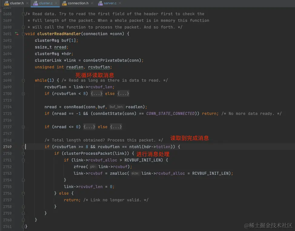Collapse the while(1) loop fold at line 2698
This screenshot has width=295, height=231.
click(23, 80)
